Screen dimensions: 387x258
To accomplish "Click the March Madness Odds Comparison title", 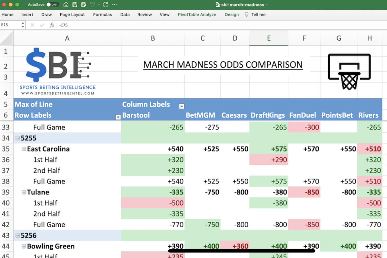I will pos(223,65).
